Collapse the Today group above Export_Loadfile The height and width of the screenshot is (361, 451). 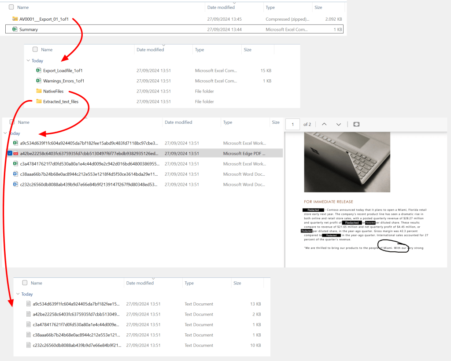tap(29, 61)
